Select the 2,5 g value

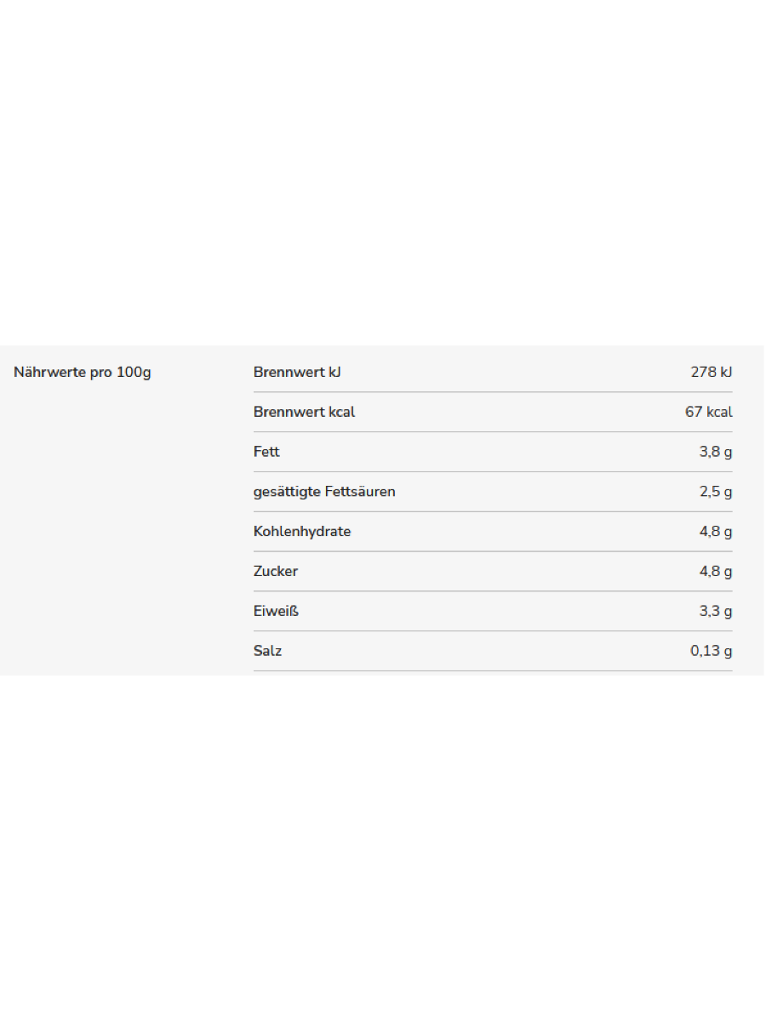coord(715,492)
